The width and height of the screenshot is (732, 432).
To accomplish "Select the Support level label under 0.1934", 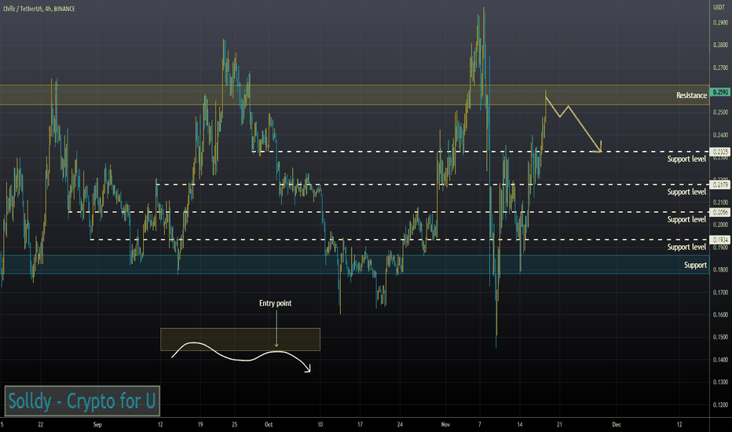I will 686,247.
